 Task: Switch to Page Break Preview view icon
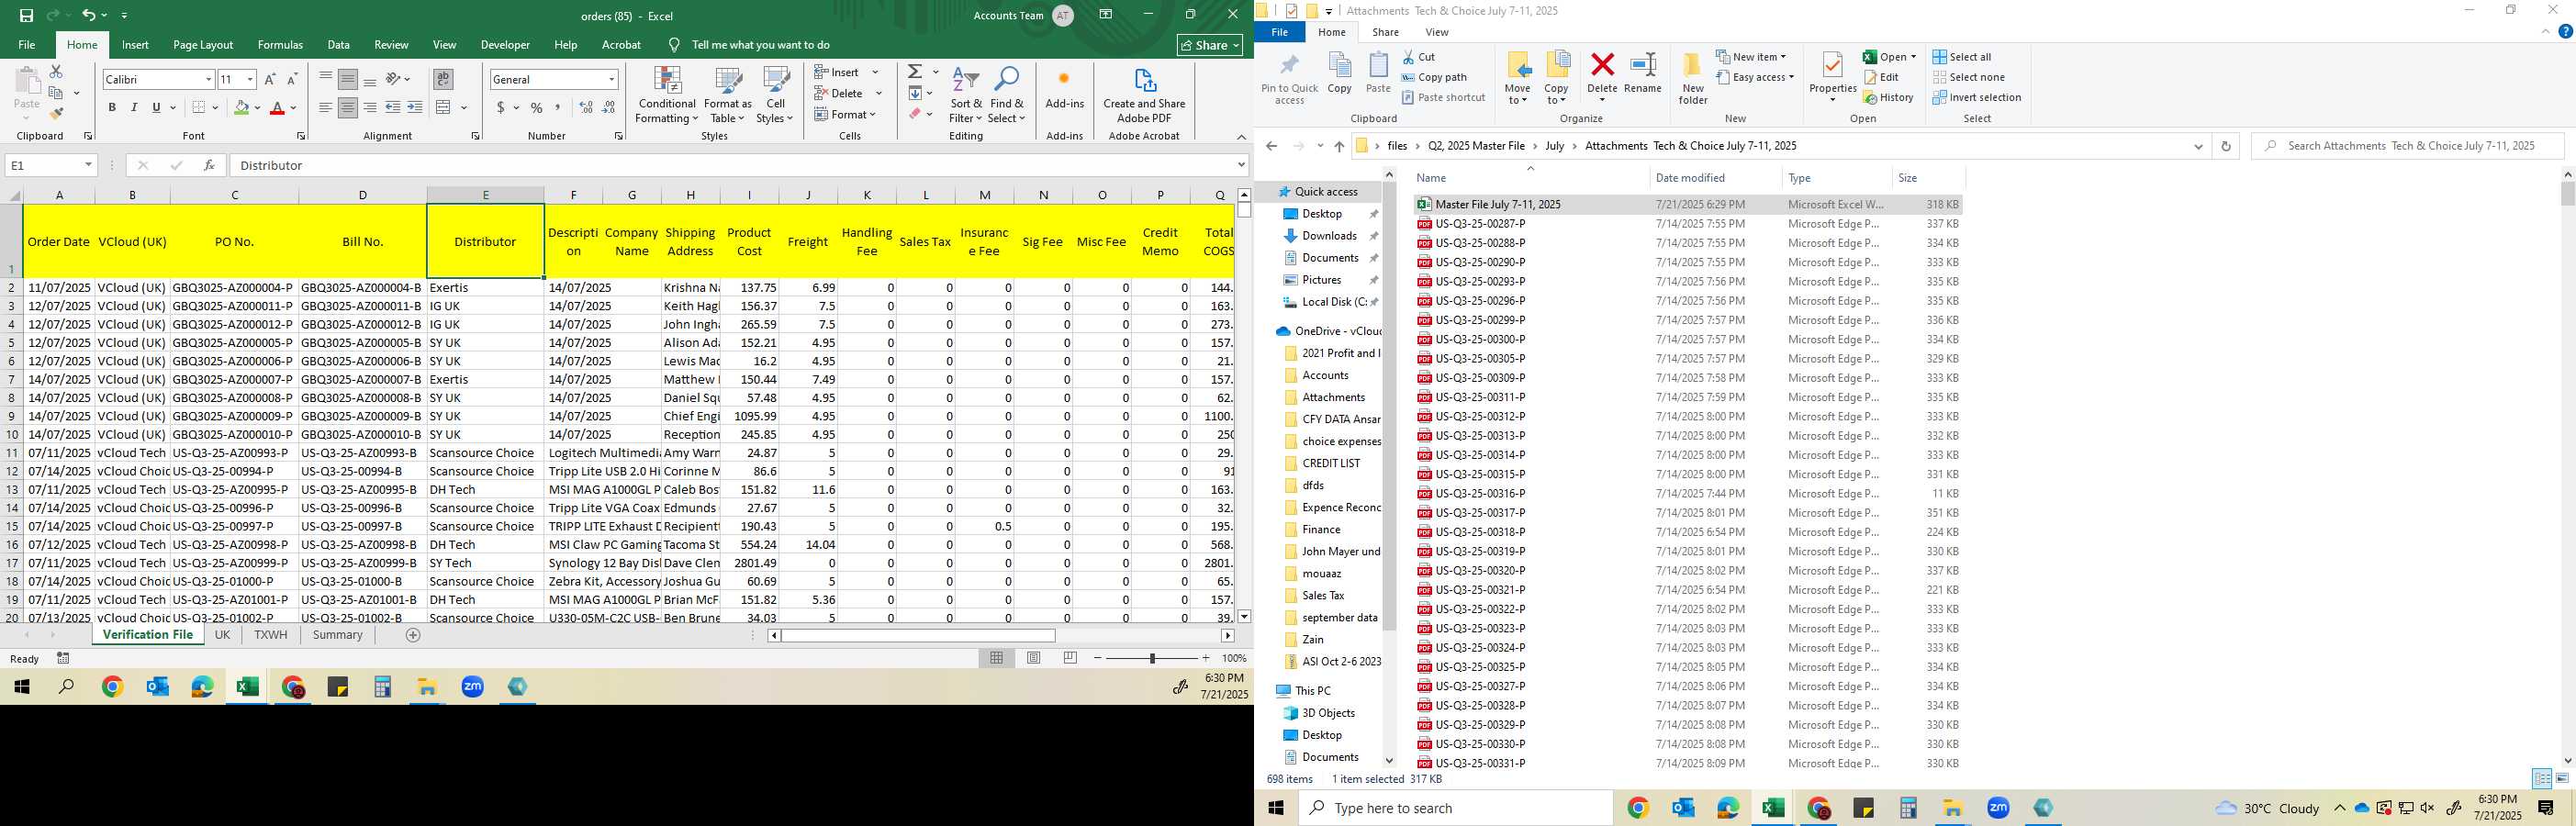(1071, 658)
